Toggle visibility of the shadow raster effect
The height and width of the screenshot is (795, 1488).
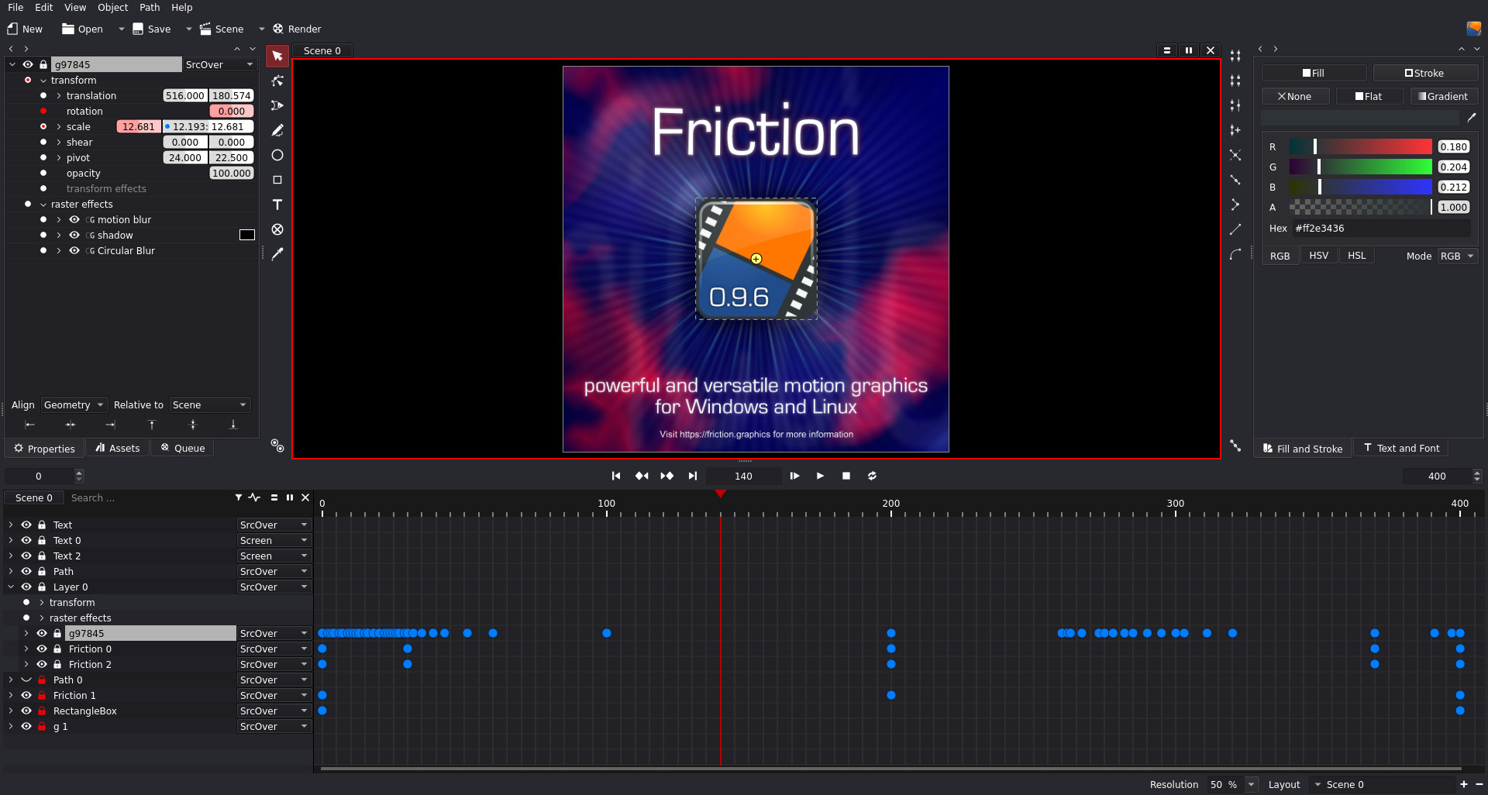tap(74, 235)
